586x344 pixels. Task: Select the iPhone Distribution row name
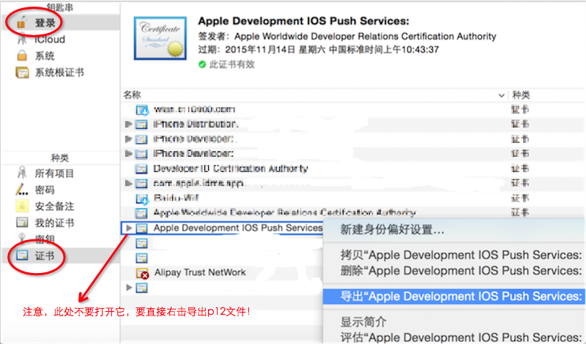[196, 124]
